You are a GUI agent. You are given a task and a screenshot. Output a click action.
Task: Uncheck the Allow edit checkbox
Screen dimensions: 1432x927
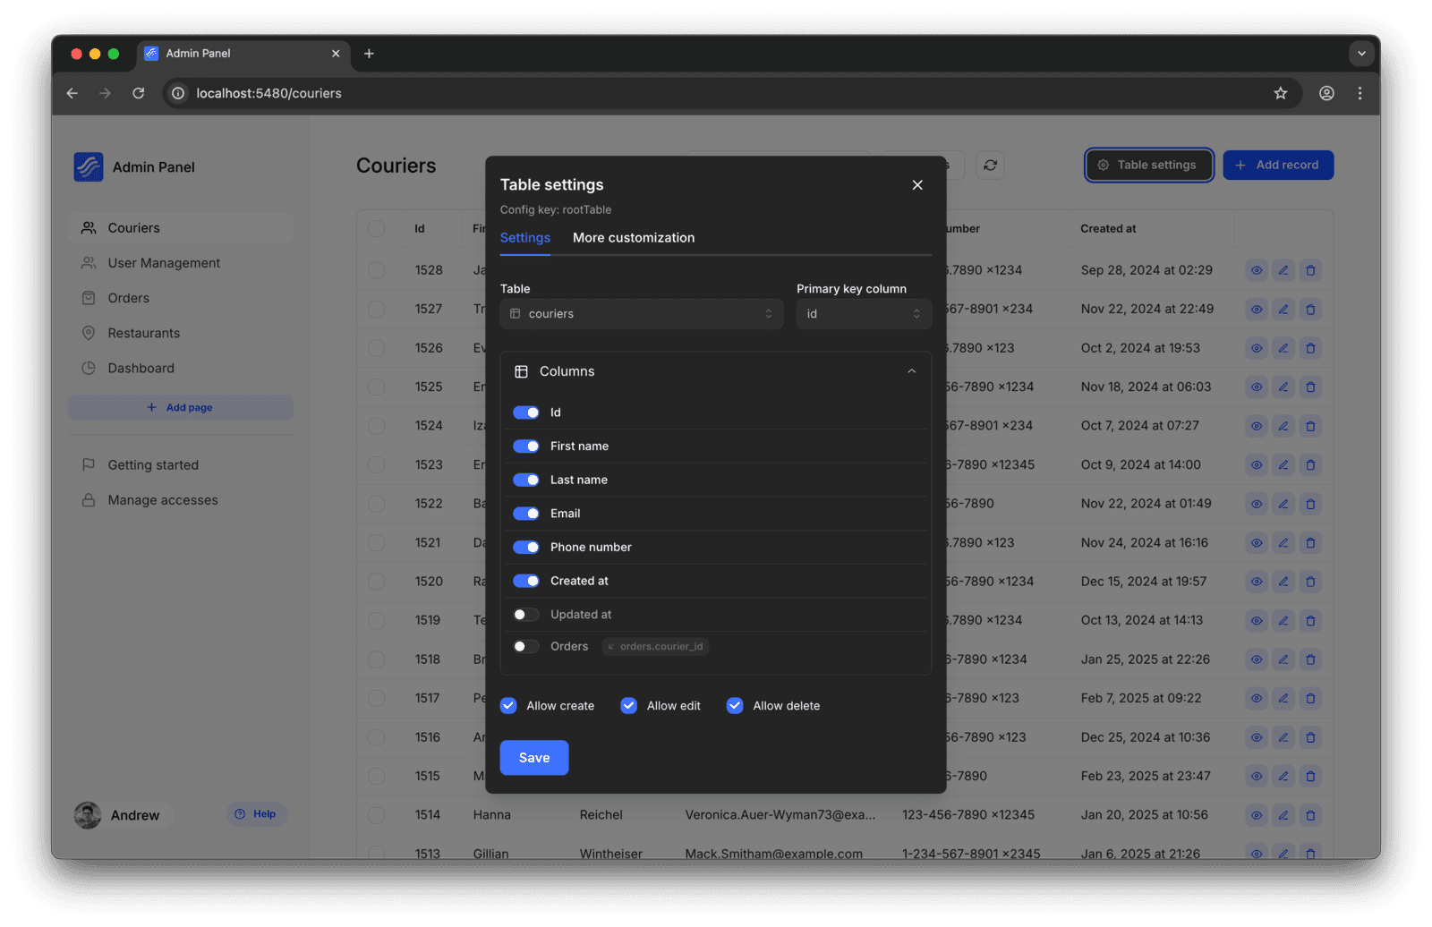629,706
